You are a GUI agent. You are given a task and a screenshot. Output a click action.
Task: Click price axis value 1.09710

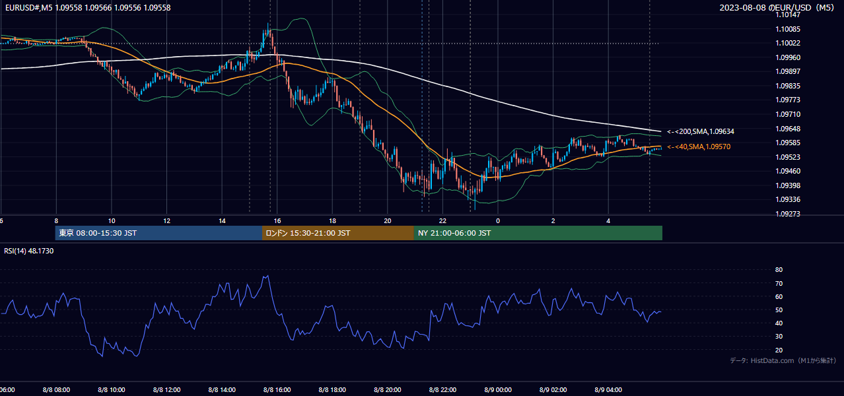tap(788, 114)
